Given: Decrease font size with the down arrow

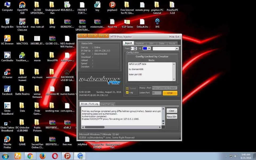Looking at the screenshot, I should [x=135, y=49].
